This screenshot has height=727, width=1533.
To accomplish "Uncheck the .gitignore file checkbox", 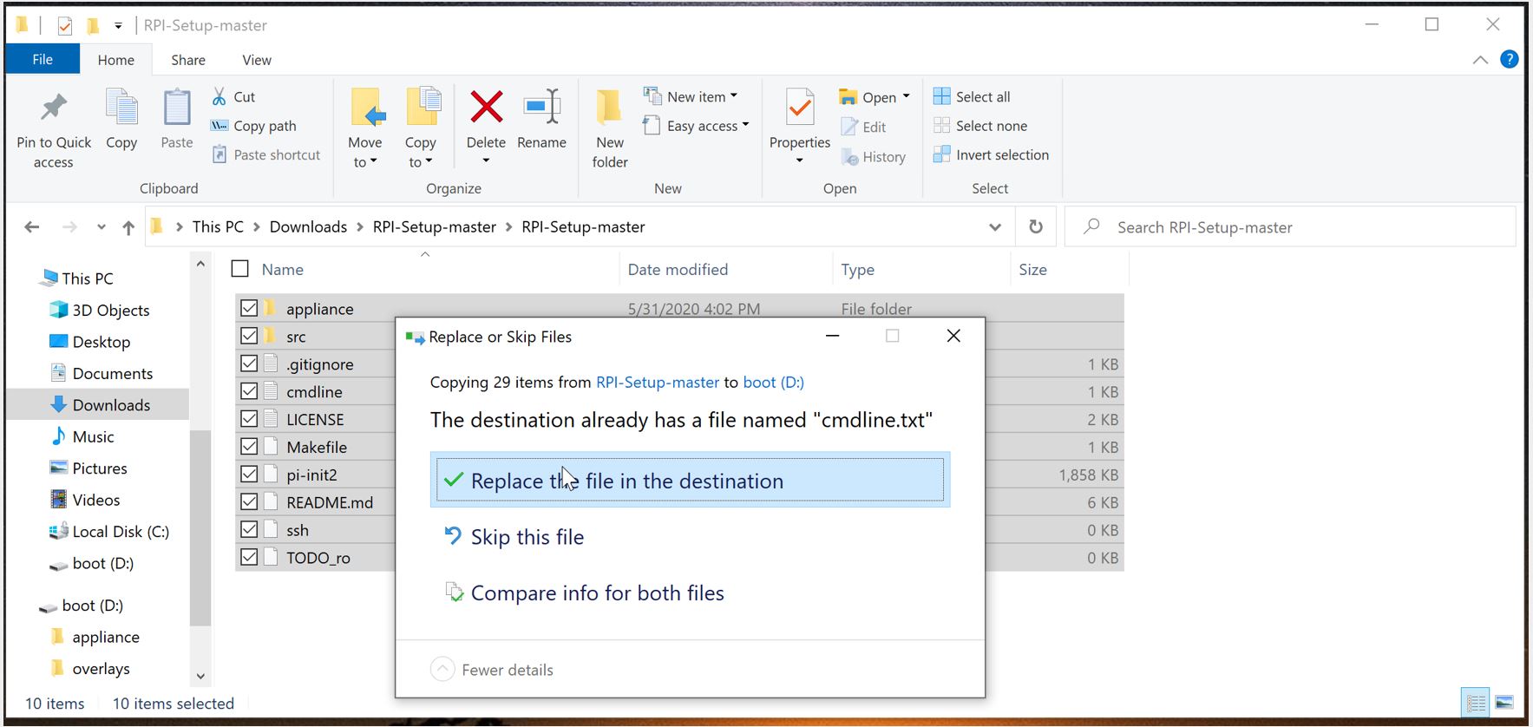I will [x=249, y=363].
